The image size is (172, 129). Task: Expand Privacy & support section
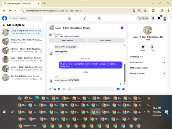(x=148, y=73)
